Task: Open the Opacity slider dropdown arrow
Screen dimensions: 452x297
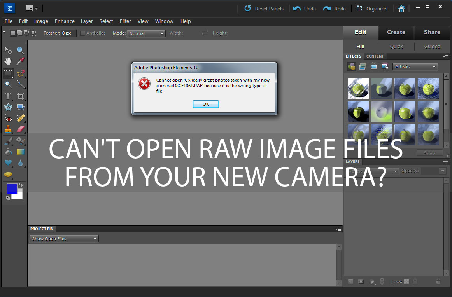Action: [x=443, y=171]
